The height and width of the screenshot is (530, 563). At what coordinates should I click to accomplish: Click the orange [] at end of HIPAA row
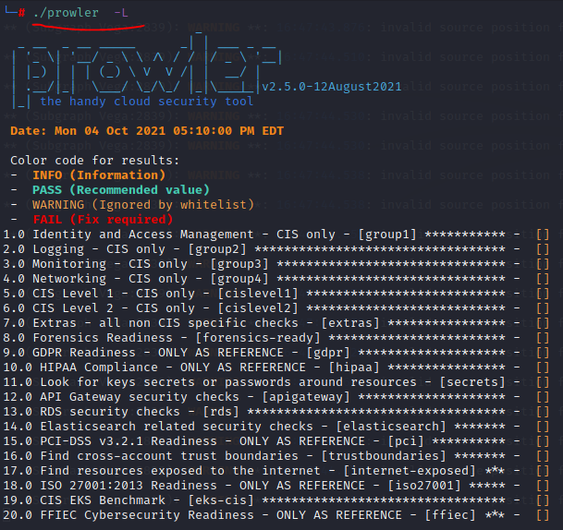543,367
